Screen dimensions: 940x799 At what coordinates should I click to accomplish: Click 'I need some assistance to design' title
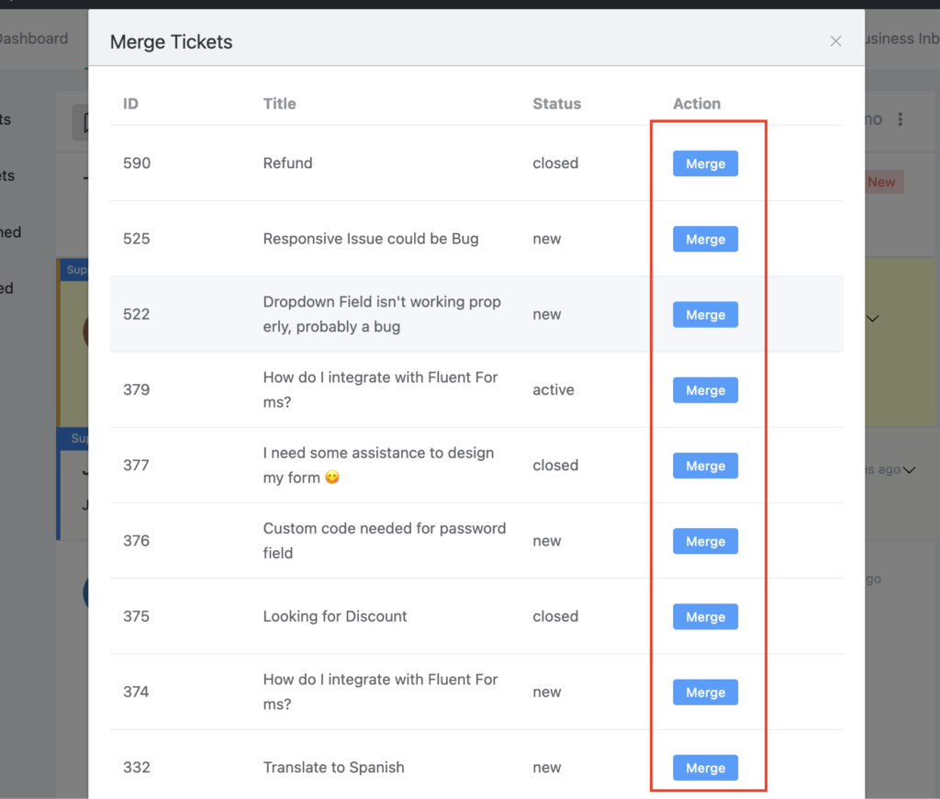pyautogui.click(x=378, y=466)
